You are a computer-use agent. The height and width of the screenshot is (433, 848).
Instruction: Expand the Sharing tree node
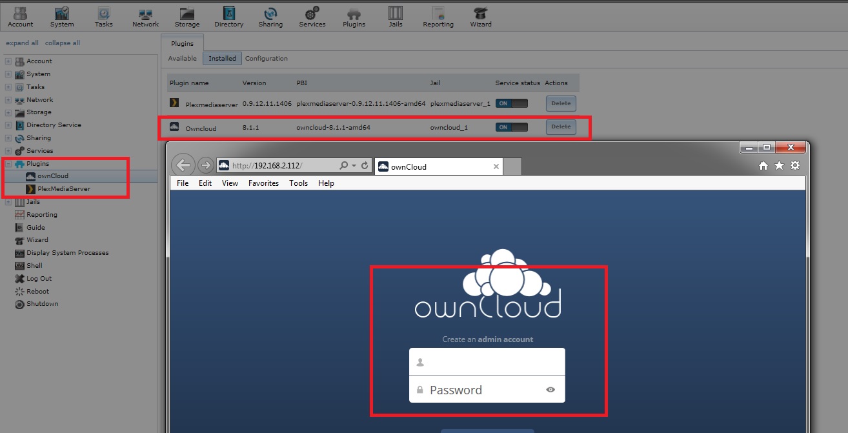8,138
